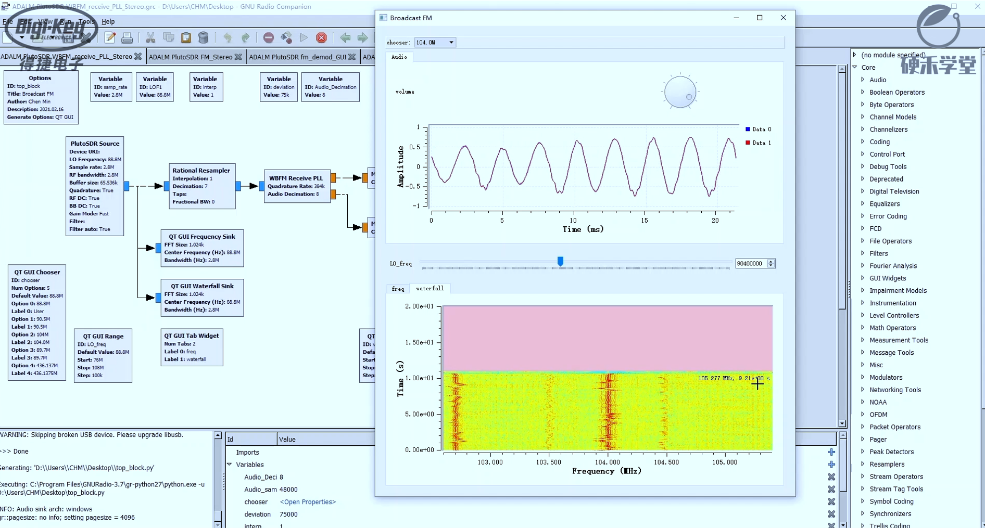Image resolution: width=985 pixels, height=528 pixels.
Task: Open the Help menu
Action: click(x=108, y=21)
